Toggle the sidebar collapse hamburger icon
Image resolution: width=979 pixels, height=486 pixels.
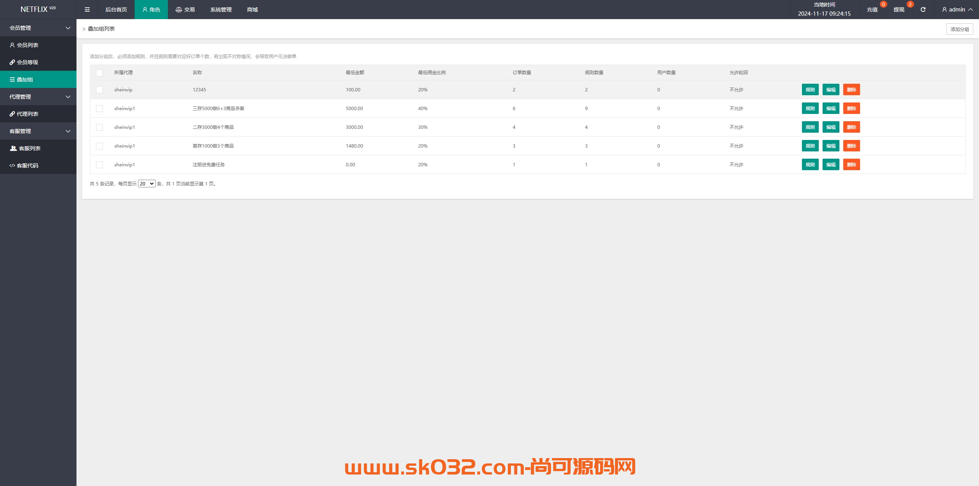[87, 10]
